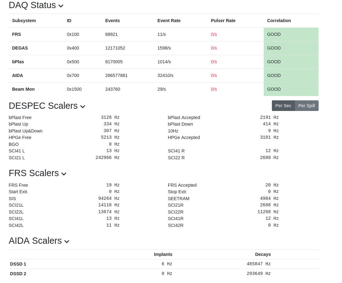342x283 pixels.
Task: Collapse the DAQ Status section chevron
Action: point(61,6)
